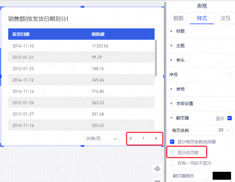The height and width of the screenshot is (182, 235).
Task: Uncheck the 翻页器 显示 checkbox
Action: [x=230, y=118]
